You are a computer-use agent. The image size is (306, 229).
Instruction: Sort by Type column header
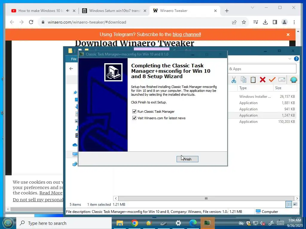click(255, 88)
